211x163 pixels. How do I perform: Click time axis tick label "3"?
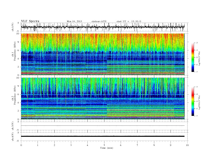pyautogui.click(x=71, y=145)
